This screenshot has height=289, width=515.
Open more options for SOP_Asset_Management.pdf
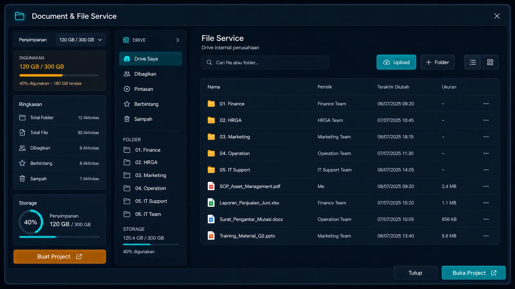tap(486, 186)
